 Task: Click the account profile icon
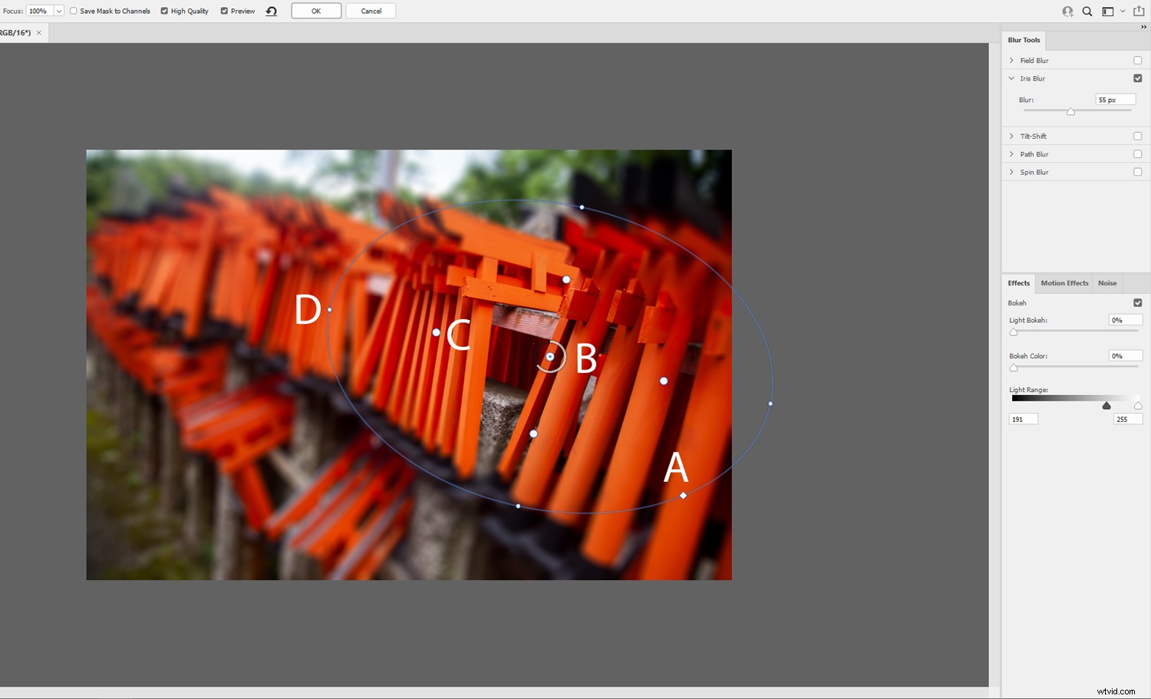(x=1067, y=11)
